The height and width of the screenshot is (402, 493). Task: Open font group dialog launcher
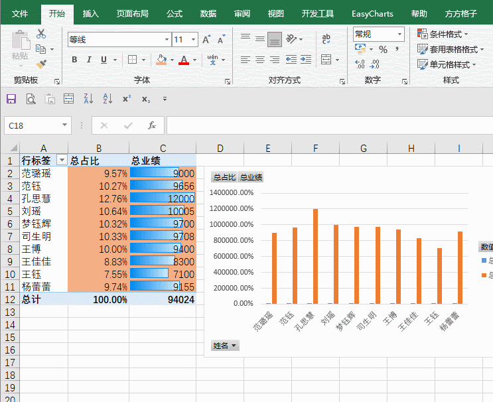coord(228,82)
